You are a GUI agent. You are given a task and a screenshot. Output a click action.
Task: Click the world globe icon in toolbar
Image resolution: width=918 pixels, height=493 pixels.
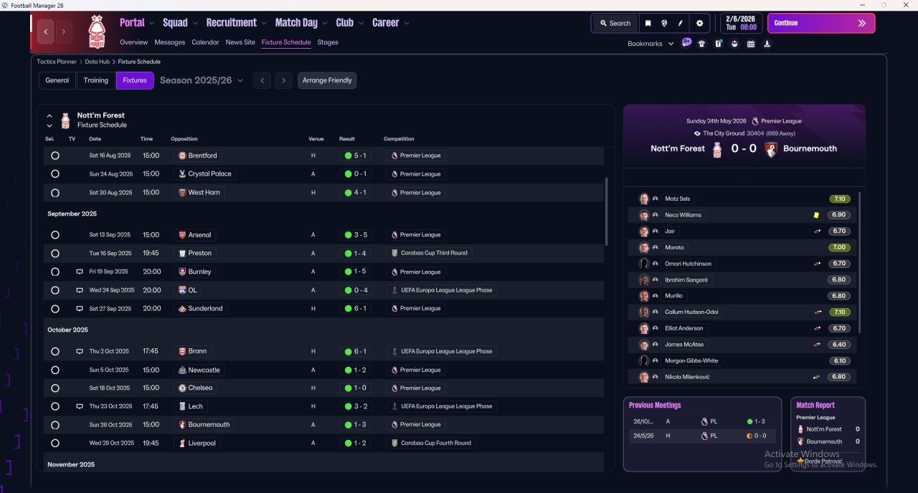click(665, 23)
